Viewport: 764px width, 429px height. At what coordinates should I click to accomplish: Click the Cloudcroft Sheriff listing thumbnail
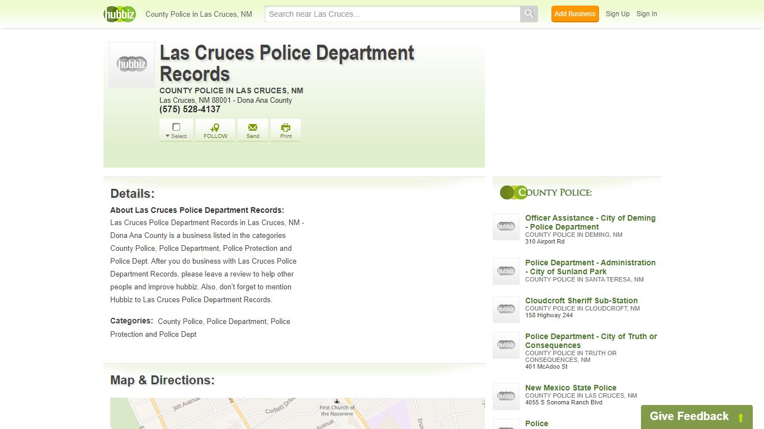coord(506,309)
